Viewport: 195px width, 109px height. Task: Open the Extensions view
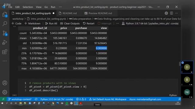point(5,52)
